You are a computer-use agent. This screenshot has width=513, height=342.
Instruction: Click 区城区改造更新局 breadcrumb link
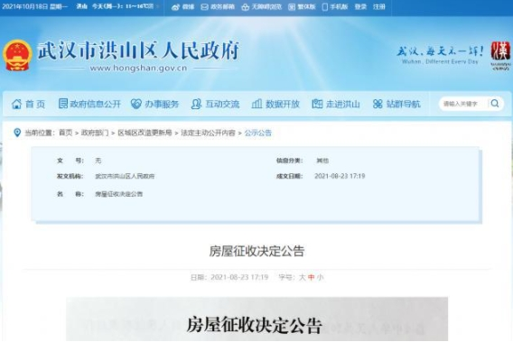[x=145, y=133]
